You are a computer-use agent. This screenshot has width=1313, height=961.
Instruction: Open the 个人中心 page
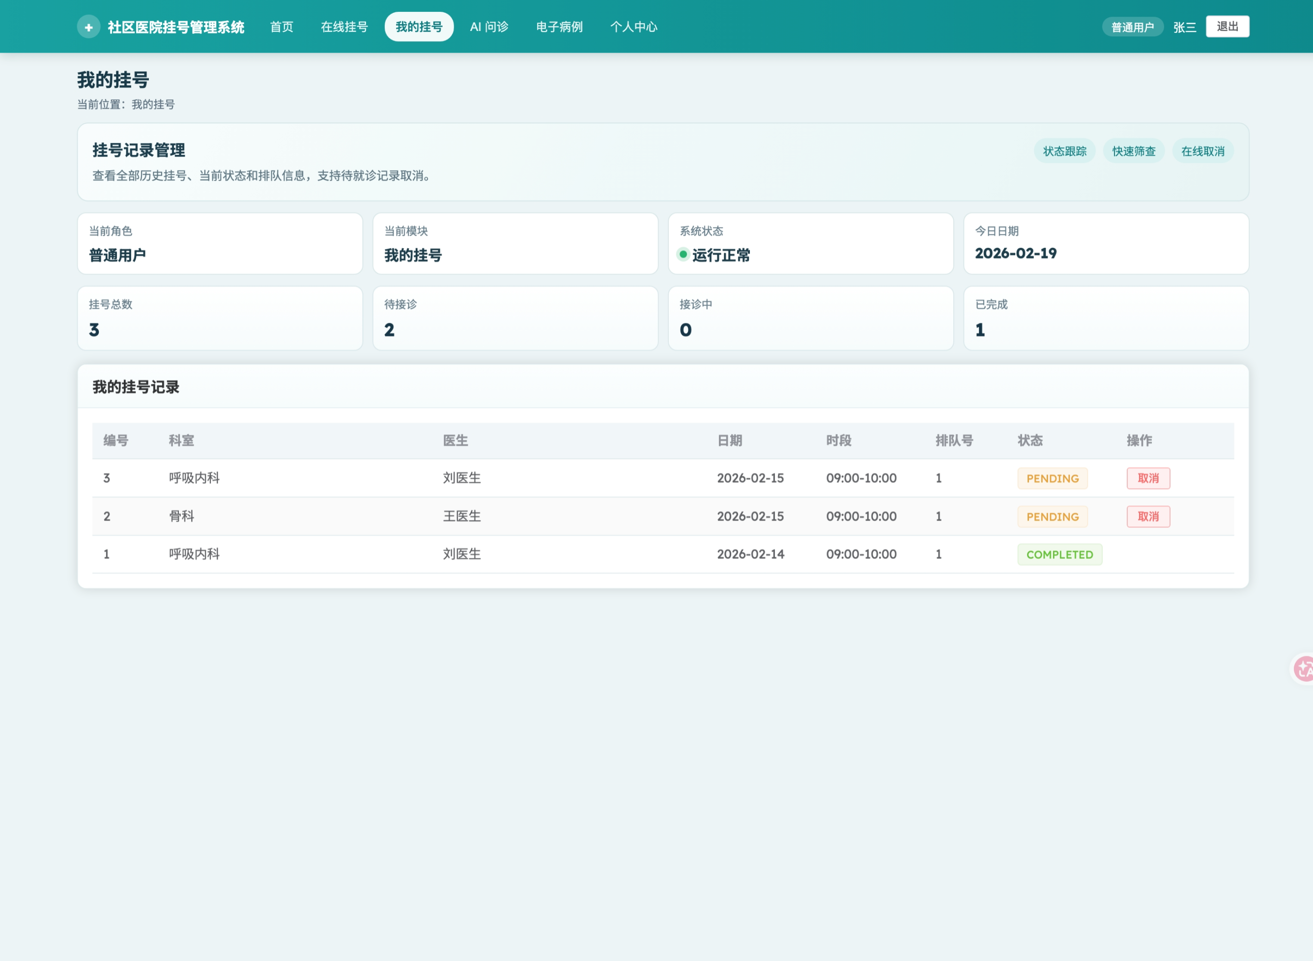(633, 27)
